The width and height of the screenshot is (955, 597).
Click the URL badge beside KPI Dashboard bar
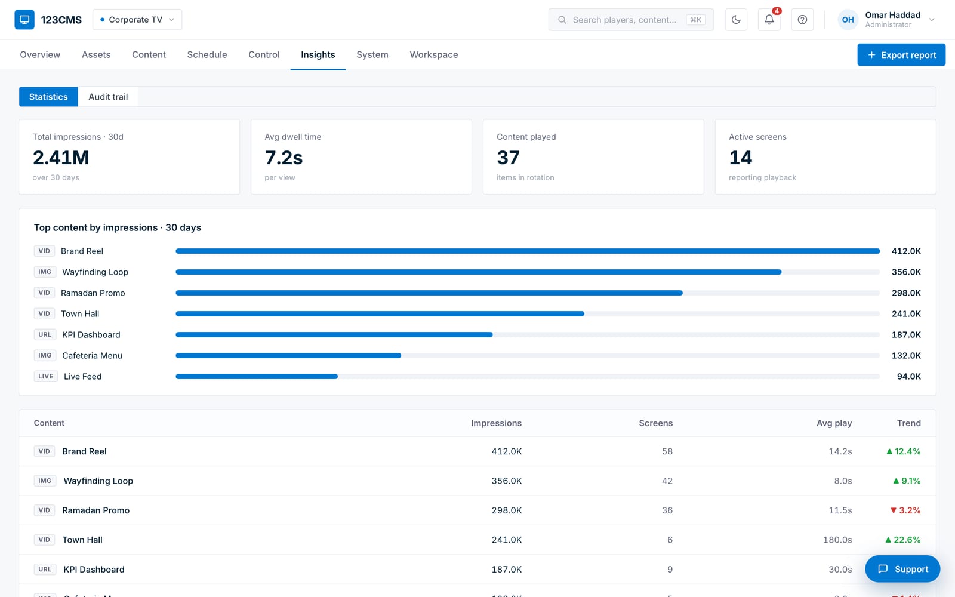tap(45, 335)
